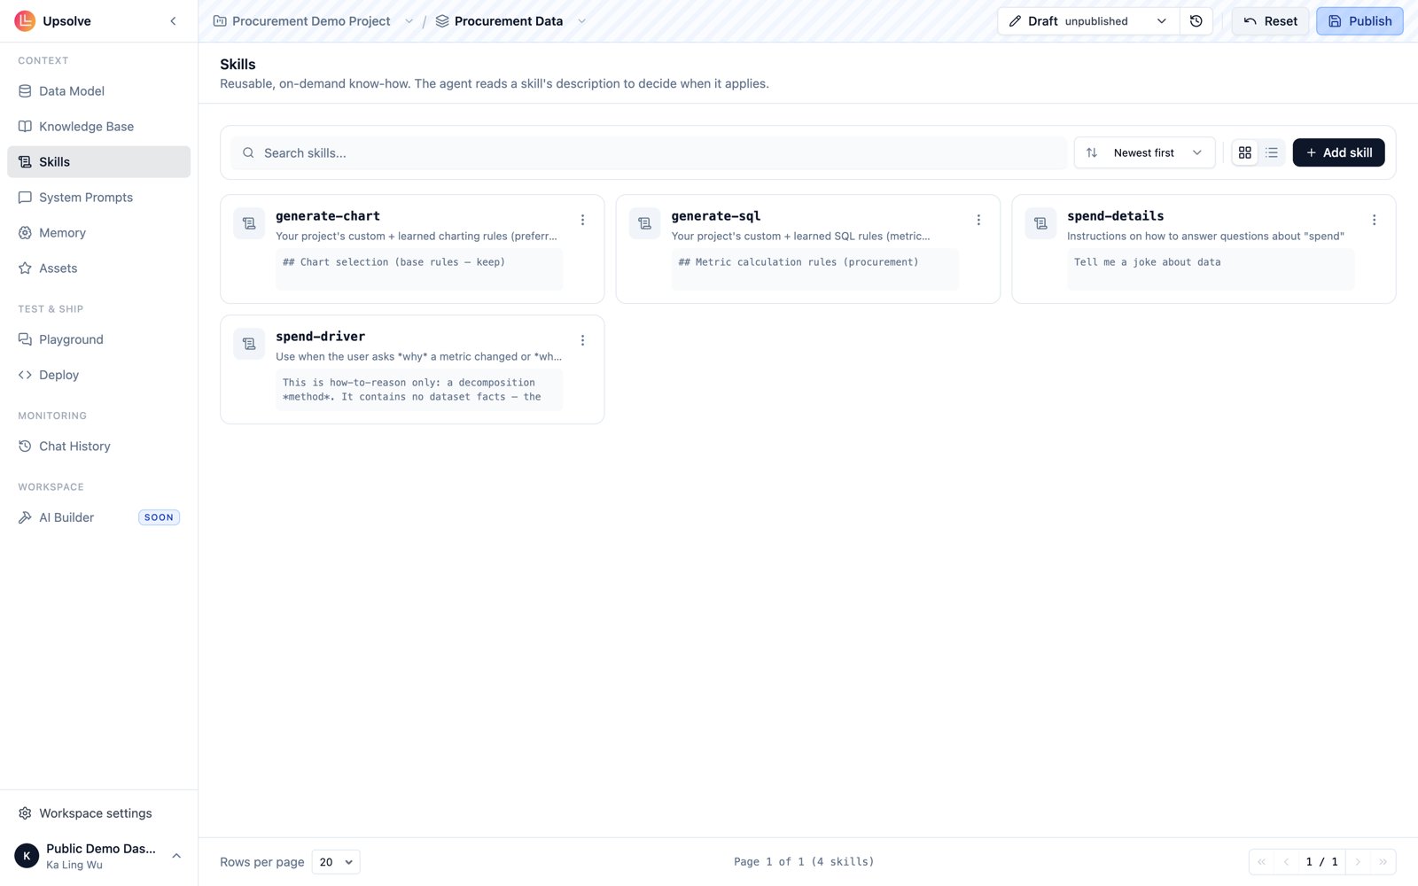Open the Playground page
Screen dimensions: 1418x886
pos(98,339)
